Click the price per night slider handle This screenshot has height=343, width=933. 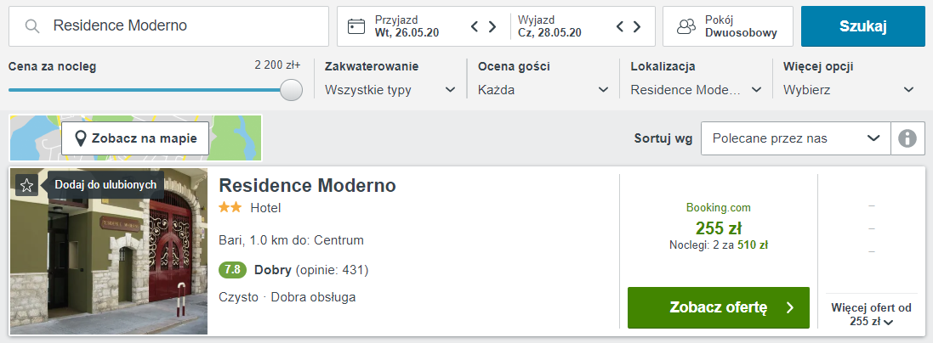tap(291, 90)
